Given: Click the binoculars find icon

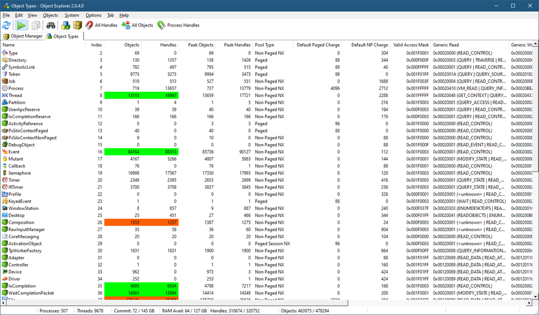Looking at the screenshot, I should 51,25.
